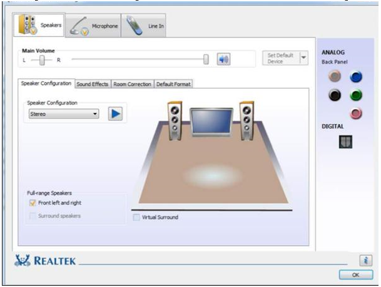Click the left speaker in room illustration

175,121
